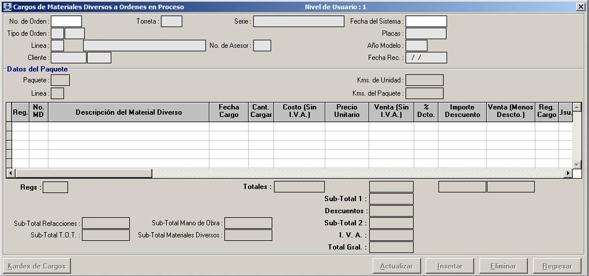
Task: Close the Cargos de Materiales window
Action: tap(580, 7)
